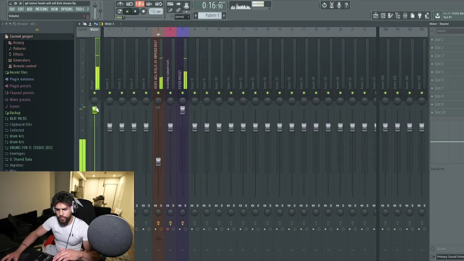Click the multilink to controllers link icon

pos(178,10)
